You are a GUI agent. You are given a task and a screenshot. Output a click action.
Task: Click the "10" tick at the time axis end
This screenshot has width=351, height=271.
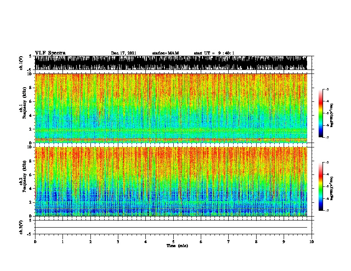tap(312, 241)
